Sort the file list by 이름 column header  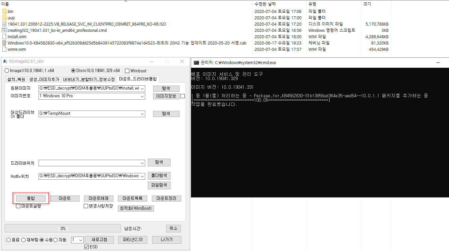5,4
